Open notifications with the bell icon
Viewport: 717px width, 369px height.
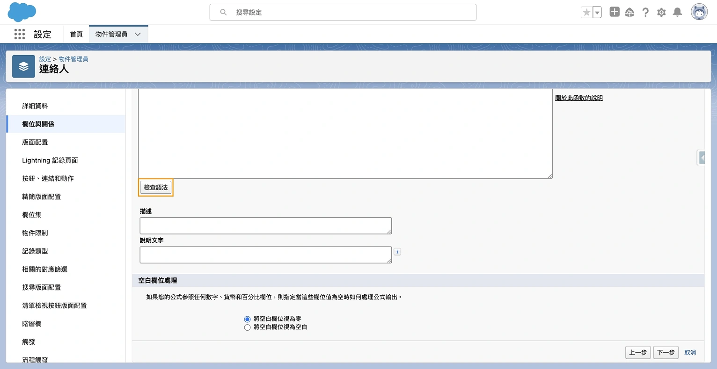click(677, 12)
